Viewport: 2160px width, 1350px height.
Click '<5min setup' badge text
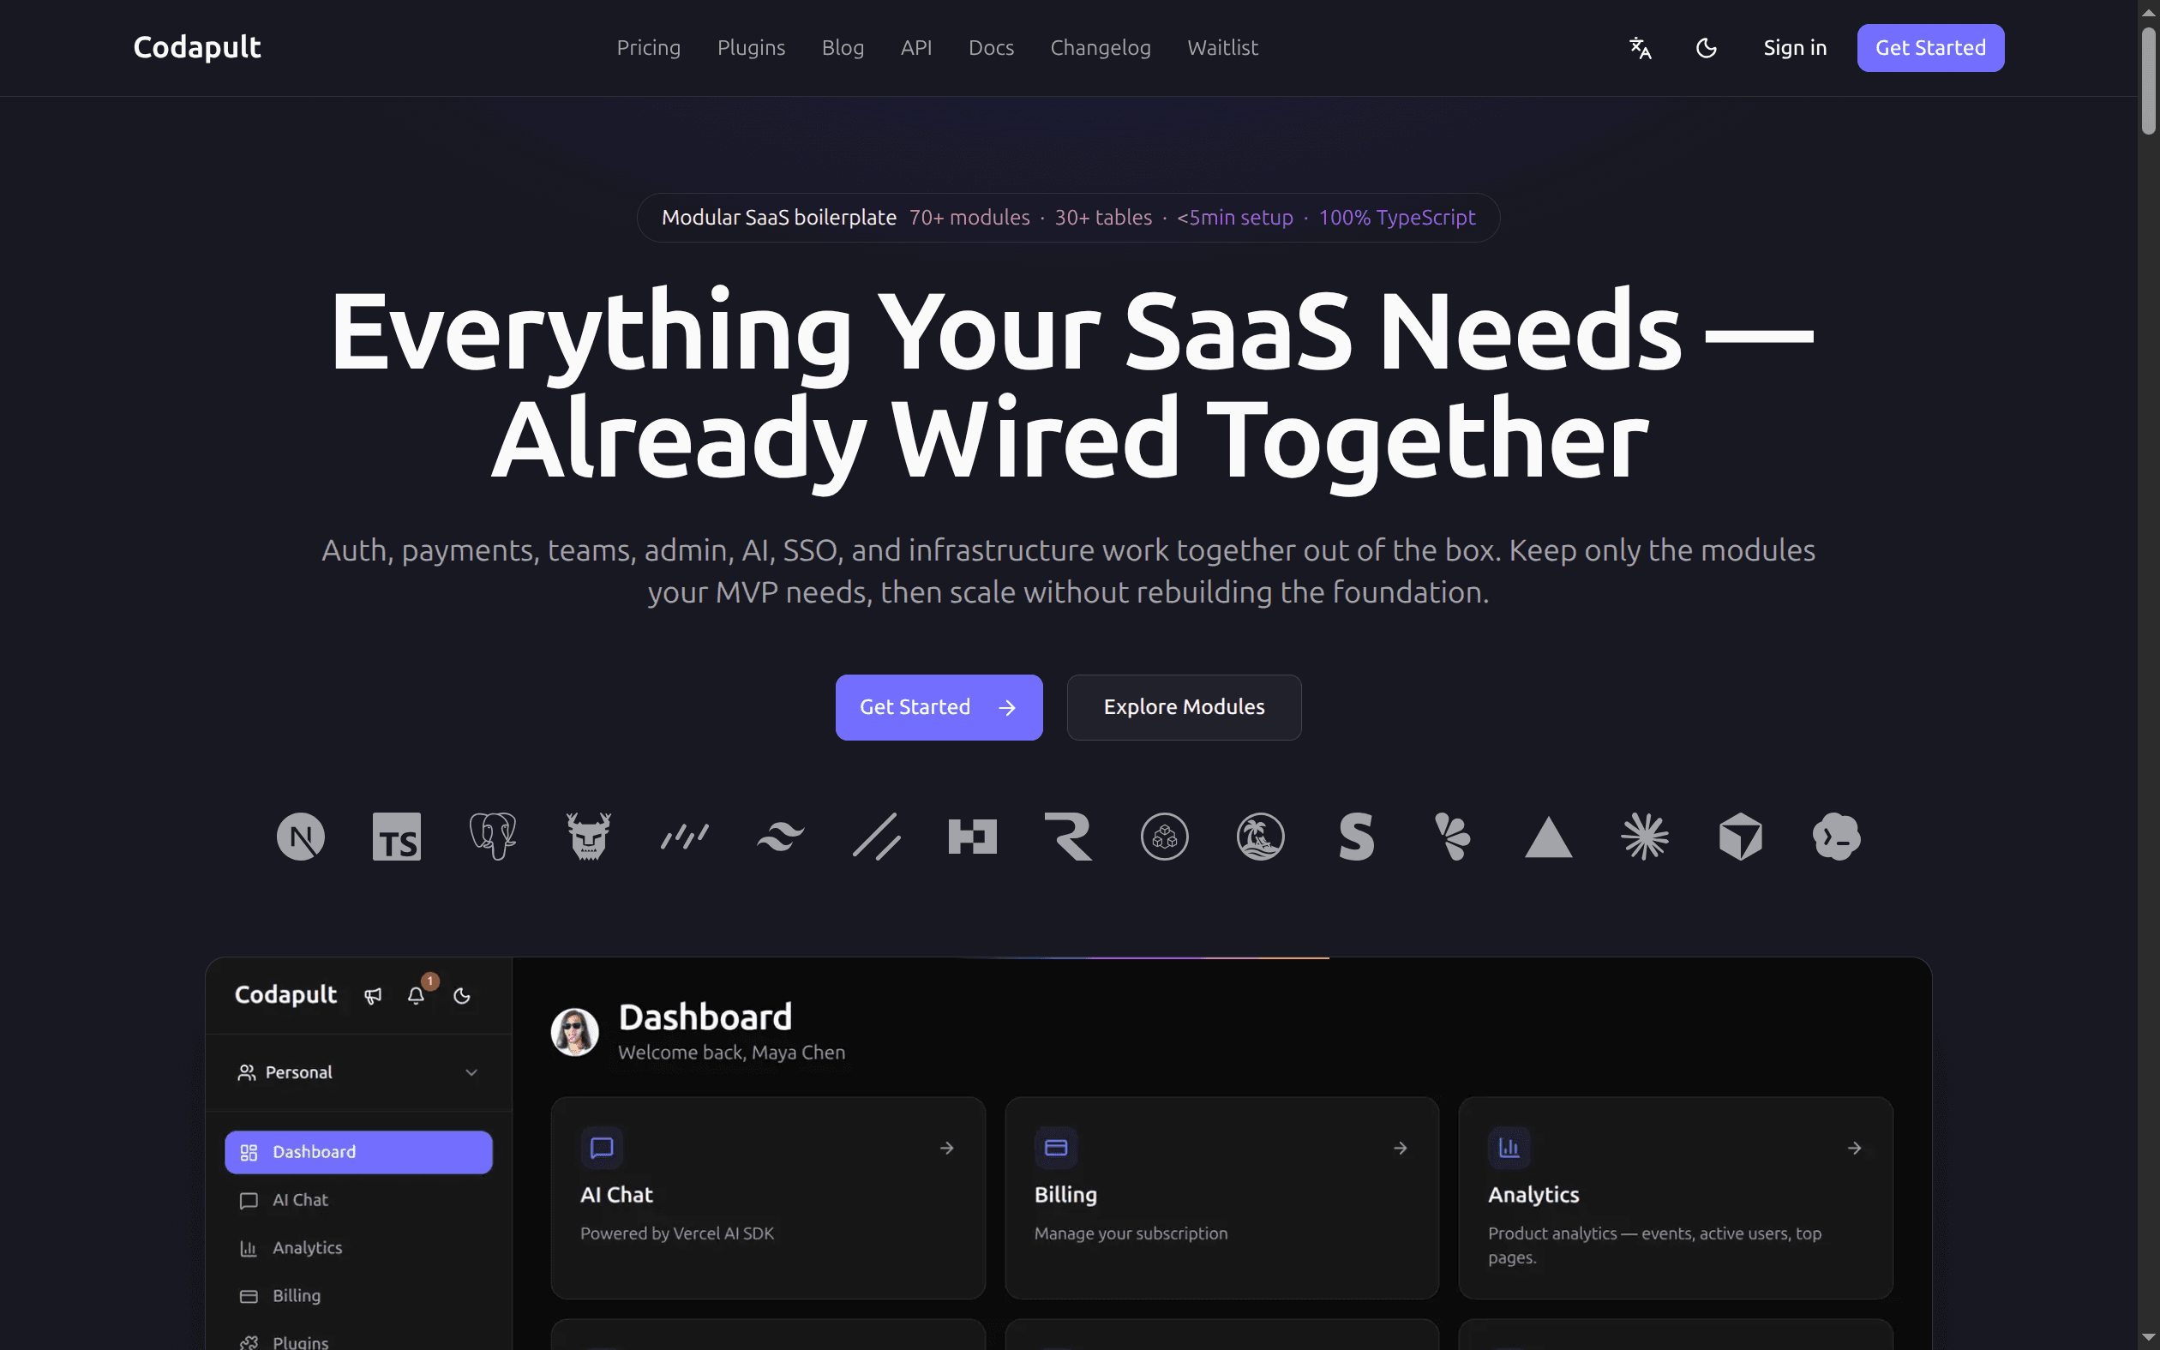click(x=1235, y=217)
